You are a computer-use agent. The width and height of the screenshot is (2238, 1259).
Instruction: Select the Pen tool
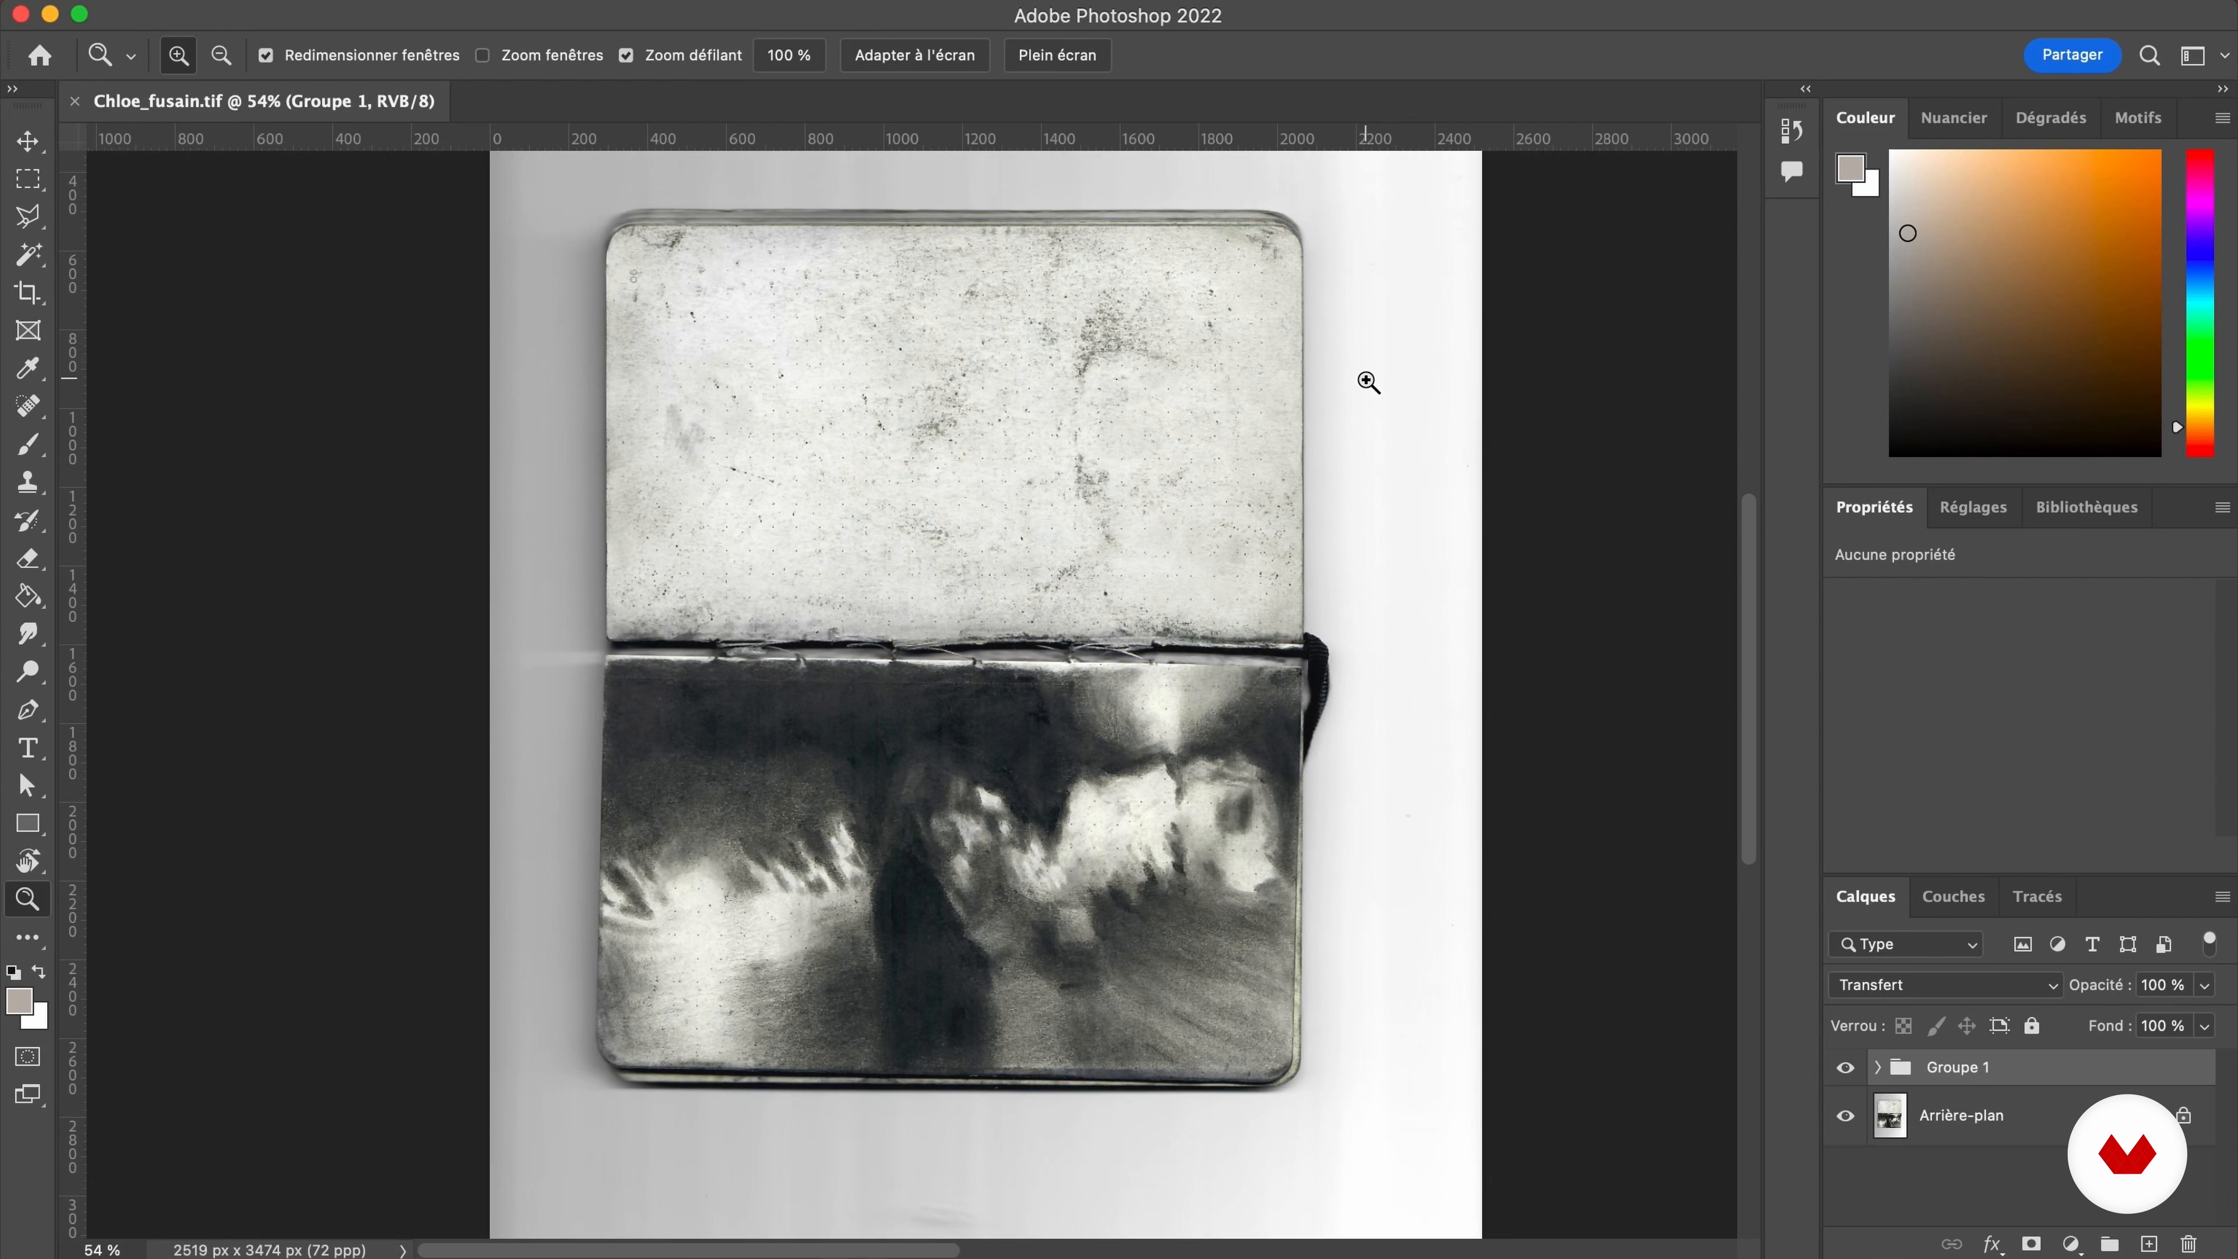coord(28,710)
